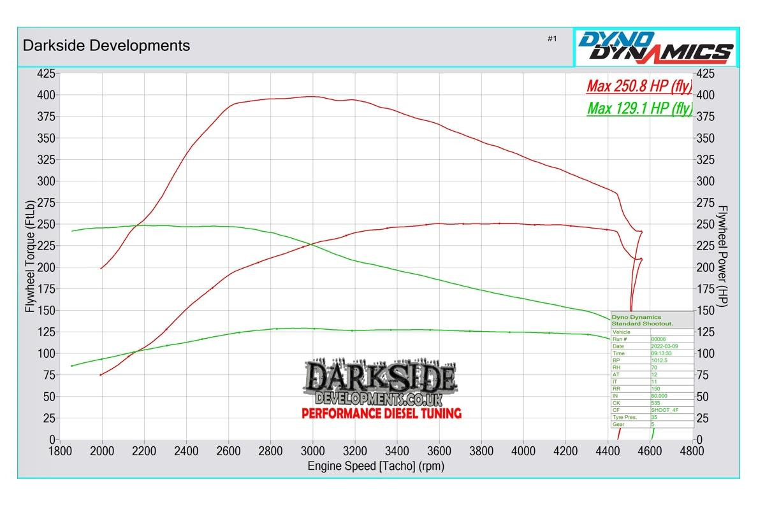This screenshot has width=765, height=517.
Task: Click 50 on the Flywheel Torque axis
Action: 50,397
